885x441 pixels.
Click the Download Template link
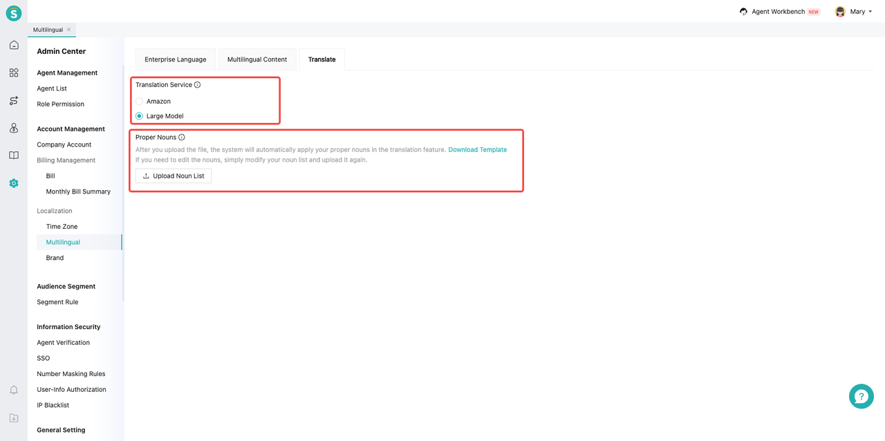[478, 150]
